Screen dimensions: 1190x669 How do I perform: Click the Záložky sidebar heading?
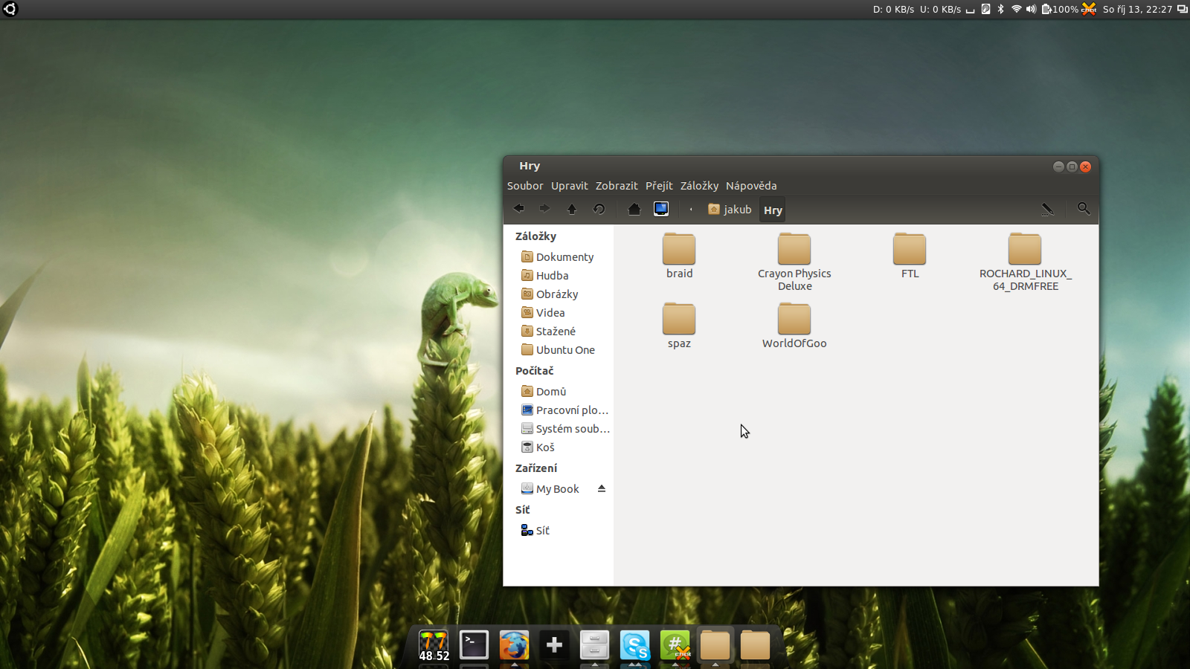tap(535, 236)
